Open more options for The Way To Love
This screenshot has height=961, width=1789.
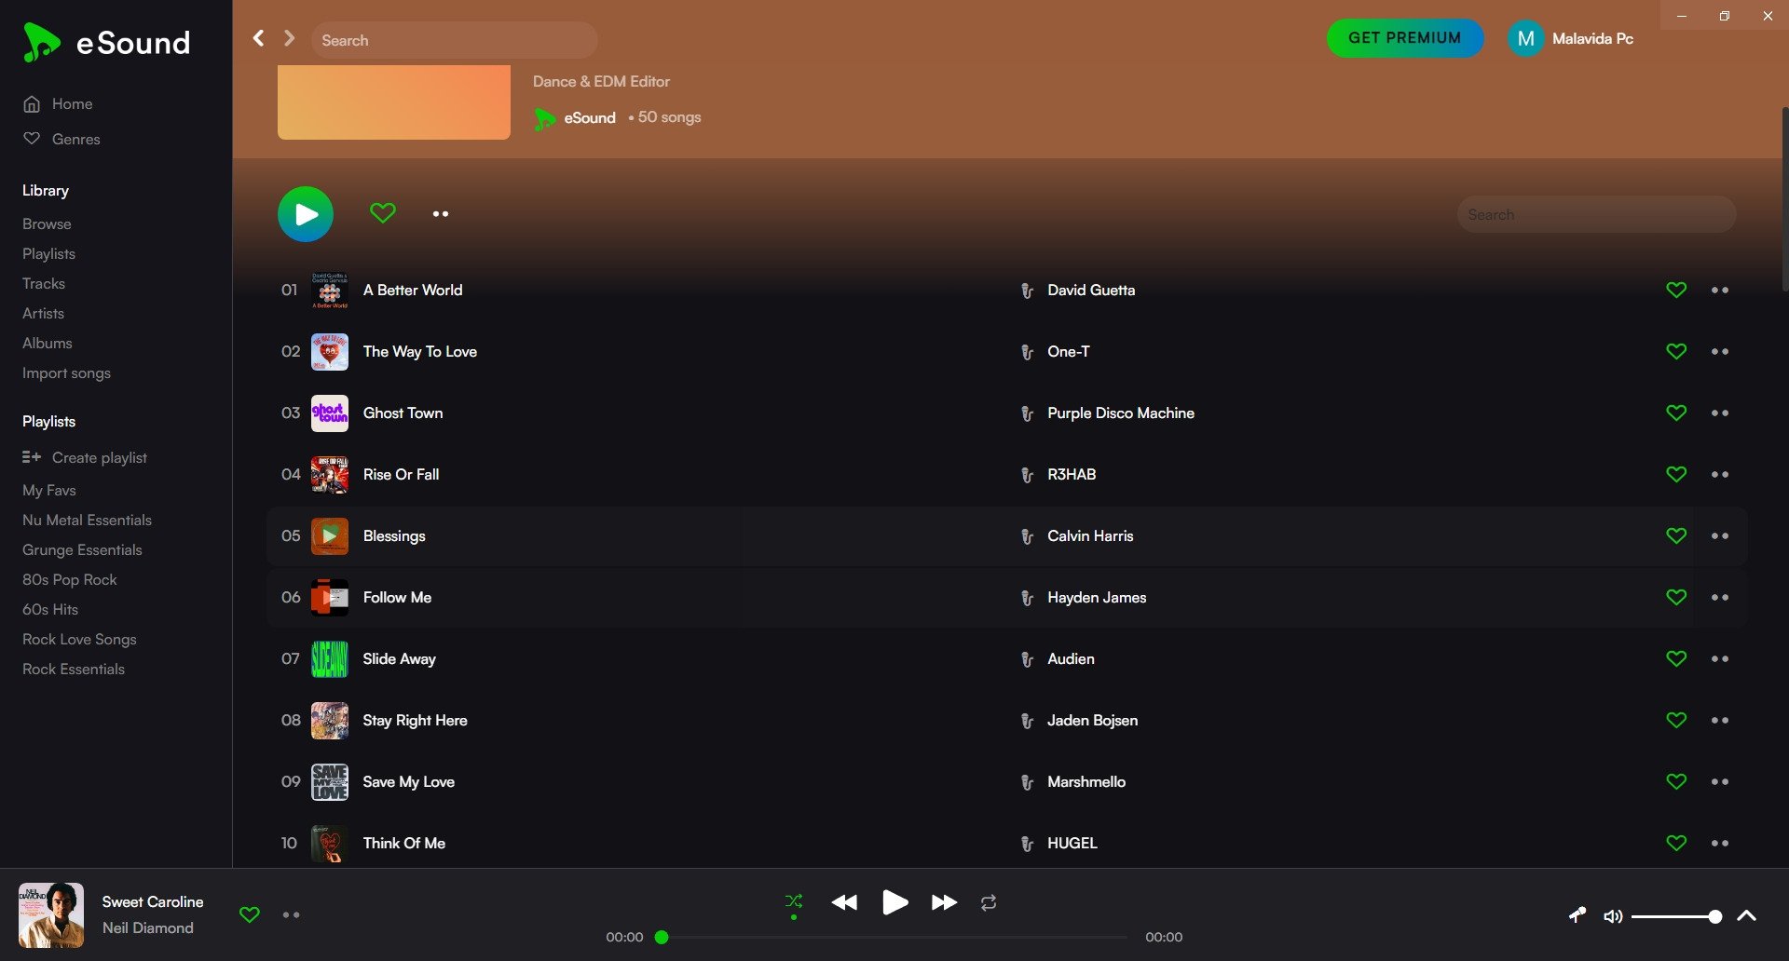(x=1720, y=351)
